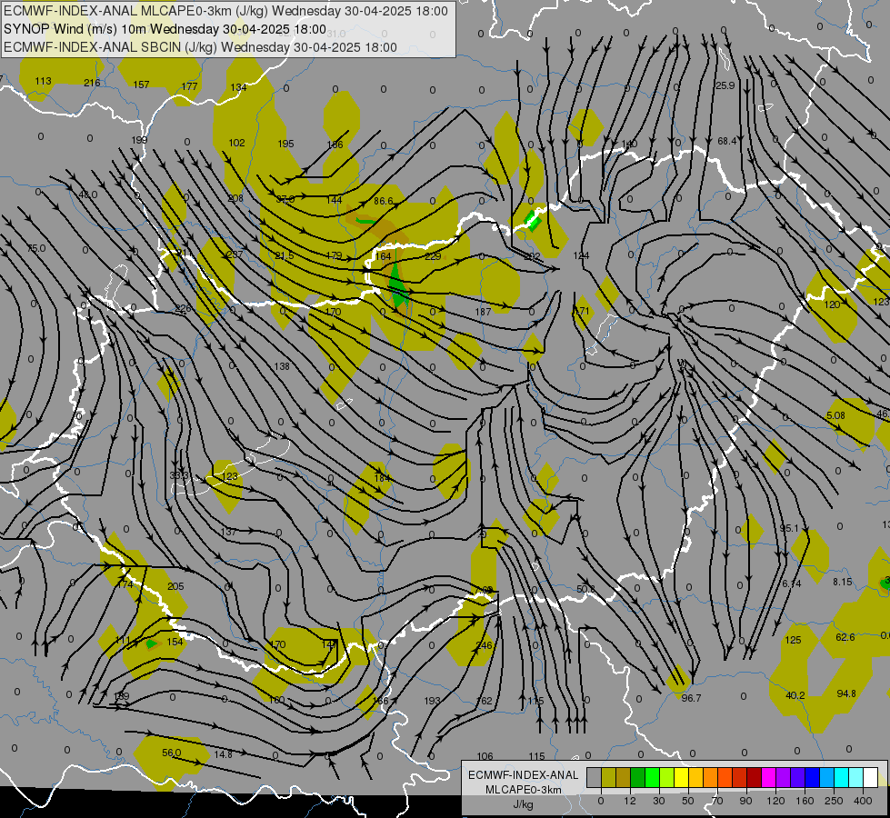Click the map value '86.6'

pos(383,201)
